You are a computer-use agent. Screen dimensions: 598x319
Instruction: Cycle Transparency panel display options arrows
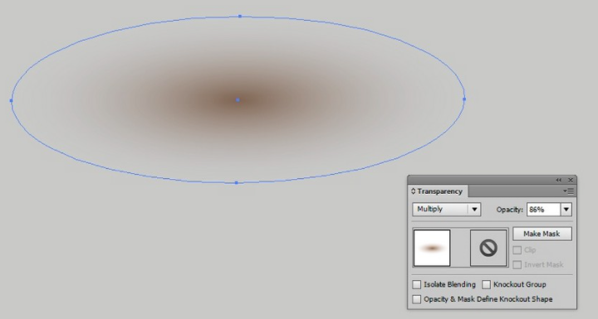click(x=413, y=191)
